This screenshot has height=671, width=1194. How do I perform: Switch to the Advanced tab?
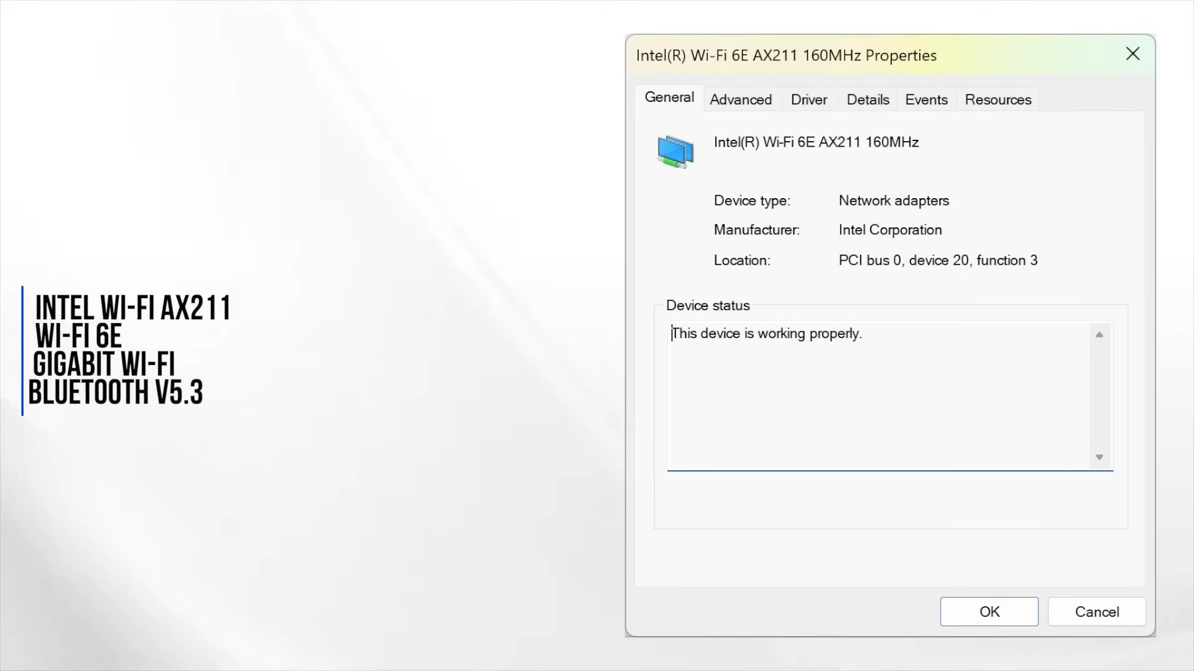[741, 99]
